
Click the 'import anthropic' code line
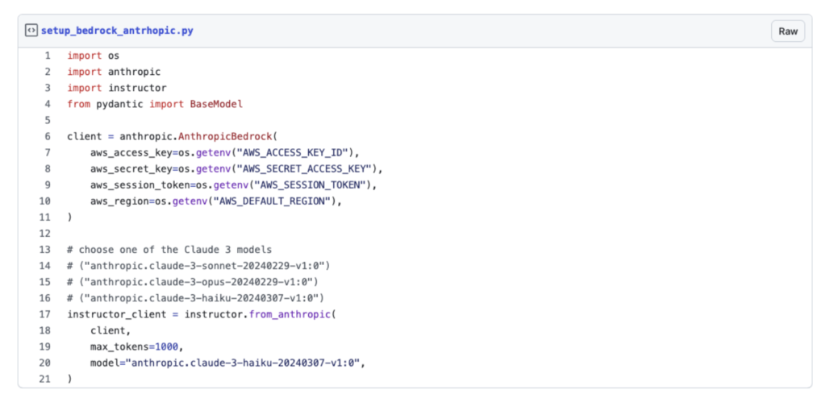tap(114, 72)
